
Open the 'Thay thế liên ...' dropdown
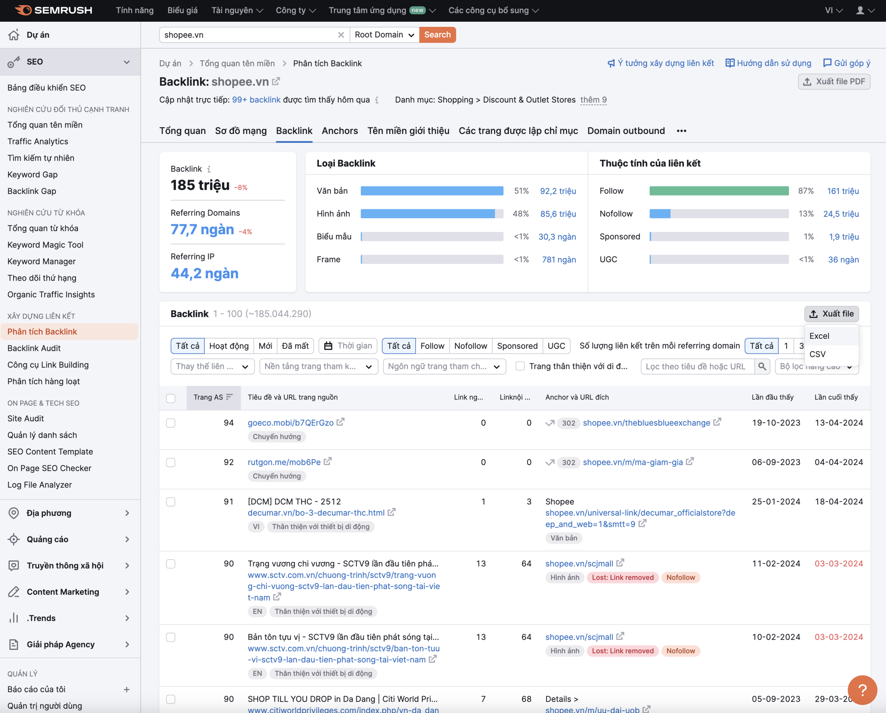(213, 366)
